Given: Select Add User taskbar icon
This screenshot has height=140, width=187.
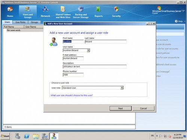Looking at the screenshot, I should pyautogui.click(x=54, y=136).
